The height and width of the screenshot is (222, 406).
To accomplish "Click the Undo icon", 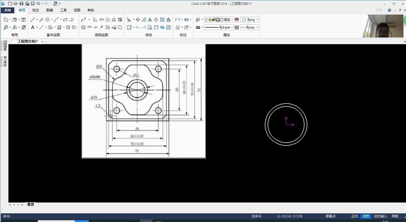I will [x=38, y=4].
